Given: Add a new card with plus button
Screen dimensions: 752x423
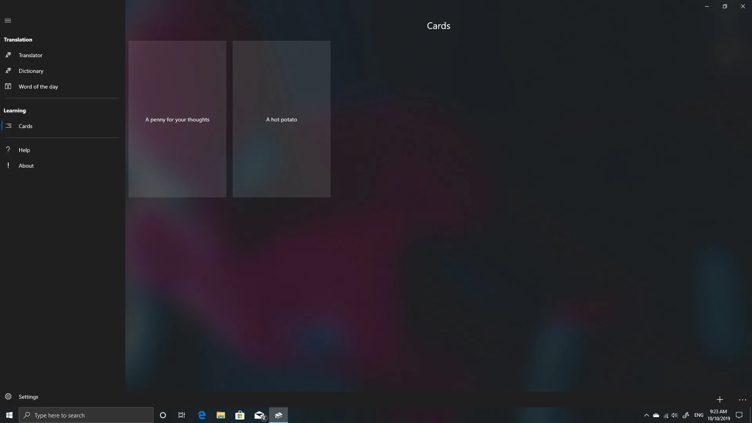Looking at the screenshot, I should [x=720, y=399].
